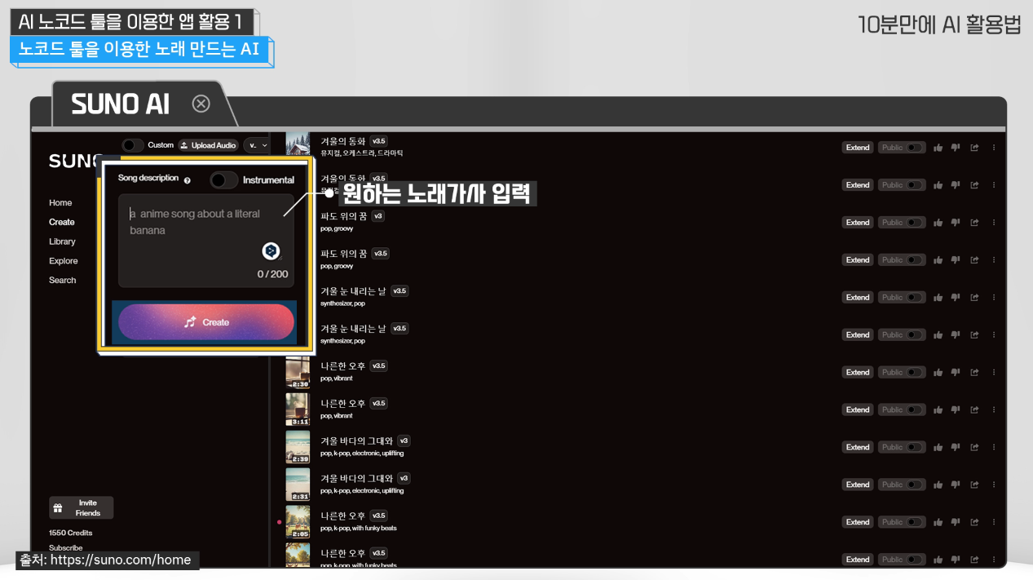
Task: Like 나른한 오후 with 2:05 thumbnail
Action: point(938,523)
